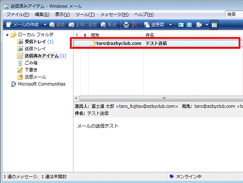Sort by the priority (!) column header
243x183 pixels.
pyautogui.click(x=77, y=35)
